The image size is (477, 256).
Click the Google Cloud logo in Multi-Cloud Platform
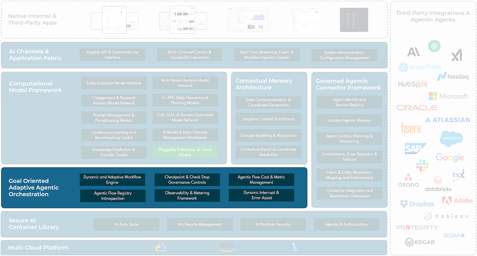(161, 247)
